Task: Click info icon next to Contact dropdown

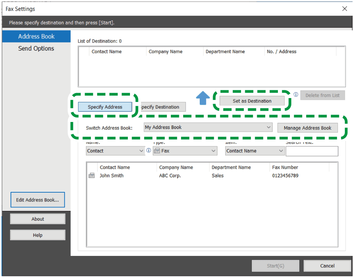Action: pyautogui.click(x=149, y=150)
